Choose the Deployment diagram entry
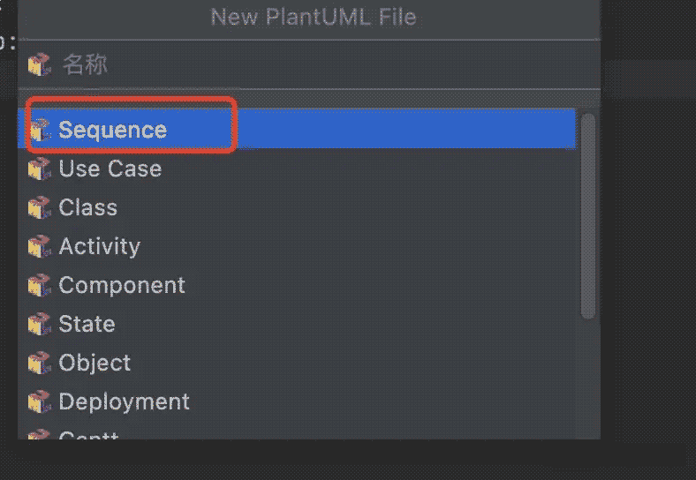The width and height of the screenshot is (696, 480). 125,401
